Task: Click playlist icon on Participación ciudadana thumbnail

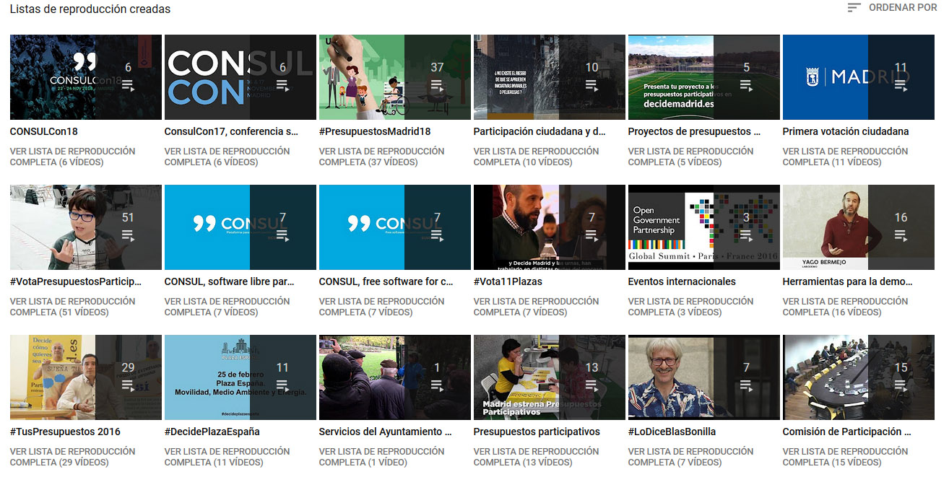Action: pos(591,85)
